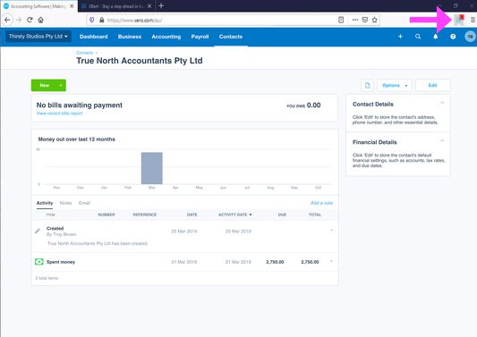Open Thirsty Studios Pty Ltd organisation menu
The width and height of the screenshot is (477, 337).
tap(38, 37)
